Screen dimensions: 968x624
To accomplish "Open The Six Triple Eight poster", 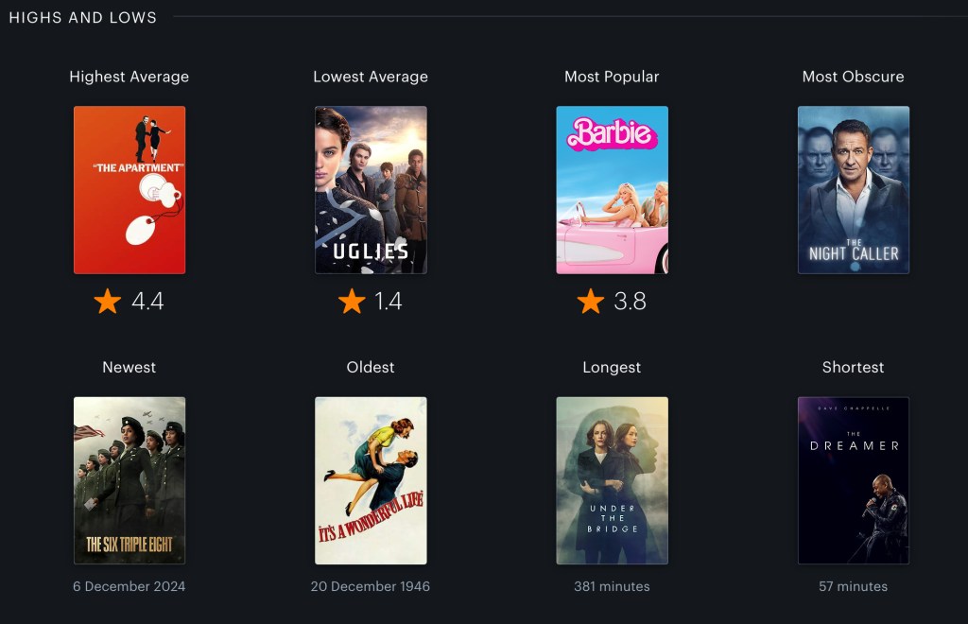I will click(130, 480).
